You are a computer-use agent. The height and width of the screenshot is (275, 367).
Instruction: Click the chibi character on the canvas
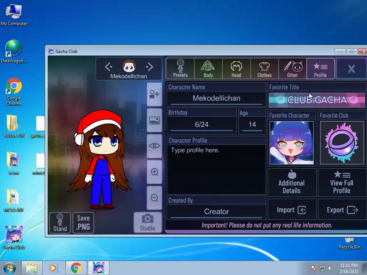[x=101, y=160]
